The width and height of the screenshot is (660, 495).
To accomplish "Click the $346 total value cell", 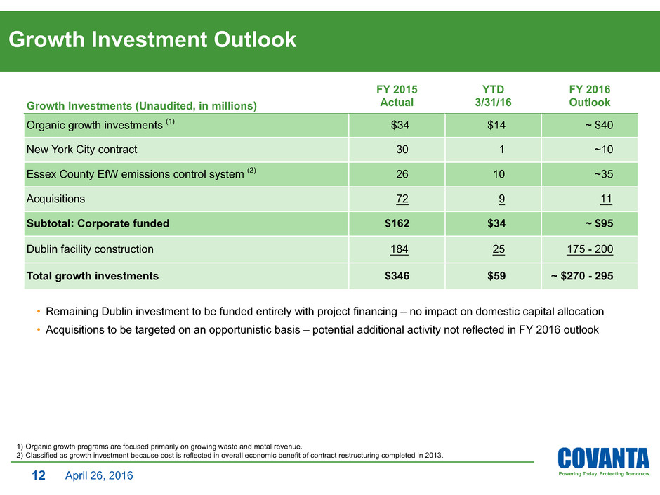I will (x=397, y=276).
